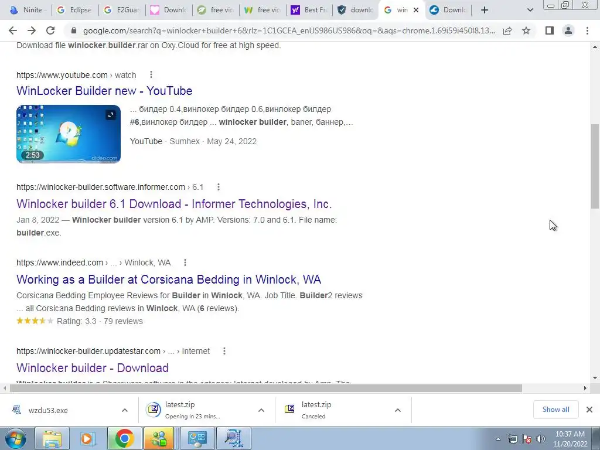Viewport: 600px width, 450px height.
Task: Show hidden system tray icons
Action: click(x=498, y=439)
